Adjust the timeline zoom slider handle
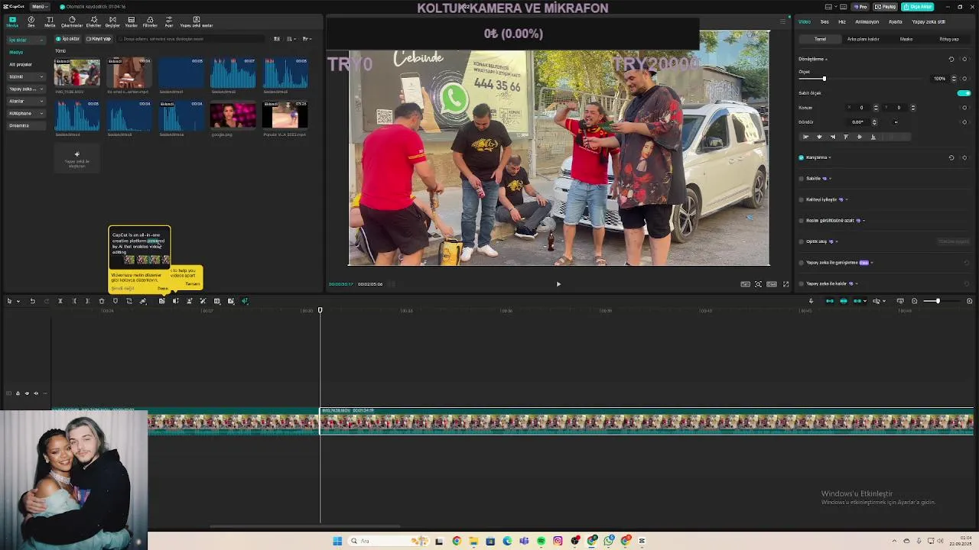This screenshot has height=550, width=979. click(x=938, y=301)
